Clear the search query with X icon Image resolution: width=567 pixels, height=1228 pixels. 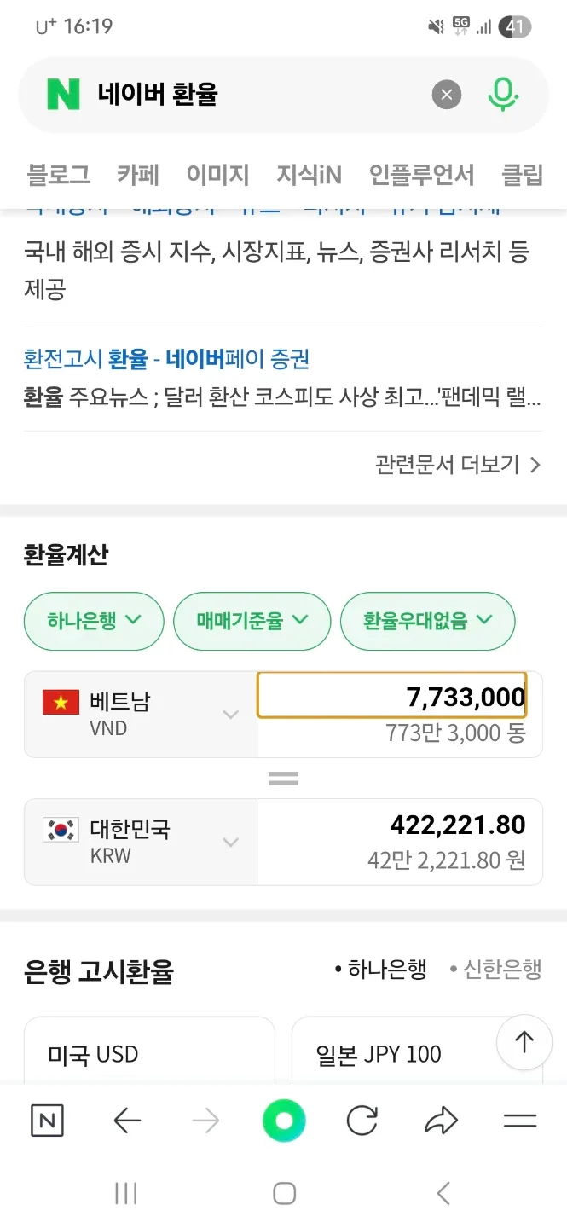click(447, 94)
